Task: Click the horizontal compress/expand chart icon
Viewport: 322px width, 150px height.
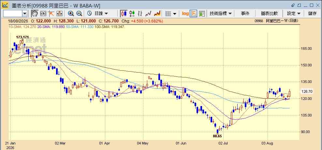Action: (x=59, y=14)
